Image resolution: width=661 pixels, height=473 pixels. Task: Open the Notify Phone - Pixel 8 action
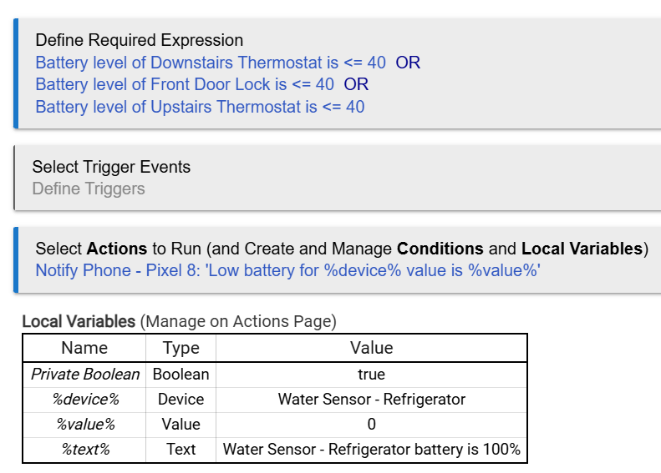click(x=287, y=270)
